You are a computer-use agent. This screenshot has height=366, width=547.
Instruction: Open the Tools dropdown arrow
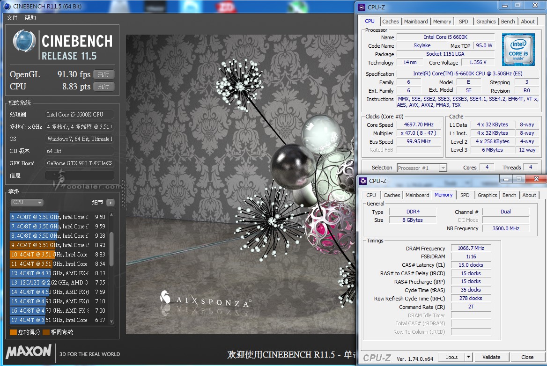click(x=468, y=357)
